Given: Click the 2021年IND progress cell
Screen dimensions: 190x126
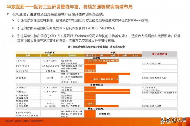Looking at the screenshot, I should click(x=160, y=87).
